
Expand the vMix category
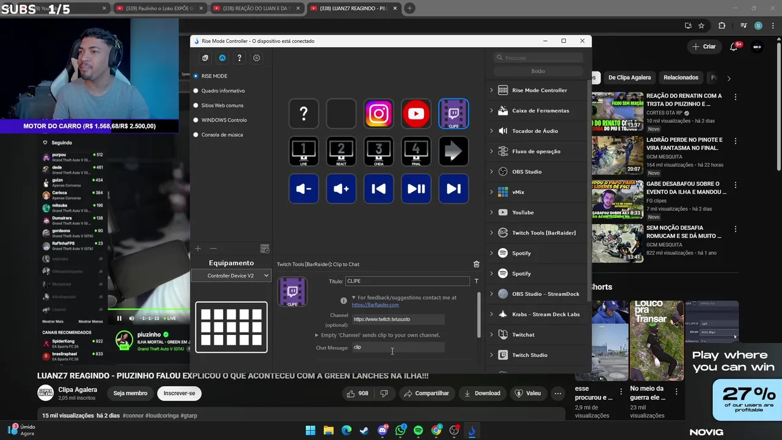click(x=491, y=192)
